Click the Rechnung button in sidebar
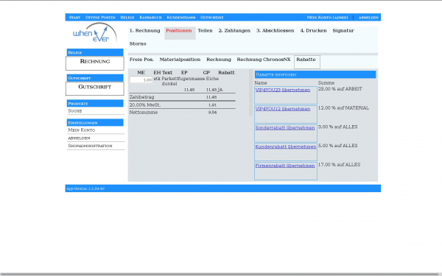 [x=95, y=63]
